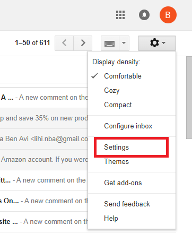The height and width of the screenshot is (234, 192).
Task: Click the settings gear button
Action: pos(157,43)
